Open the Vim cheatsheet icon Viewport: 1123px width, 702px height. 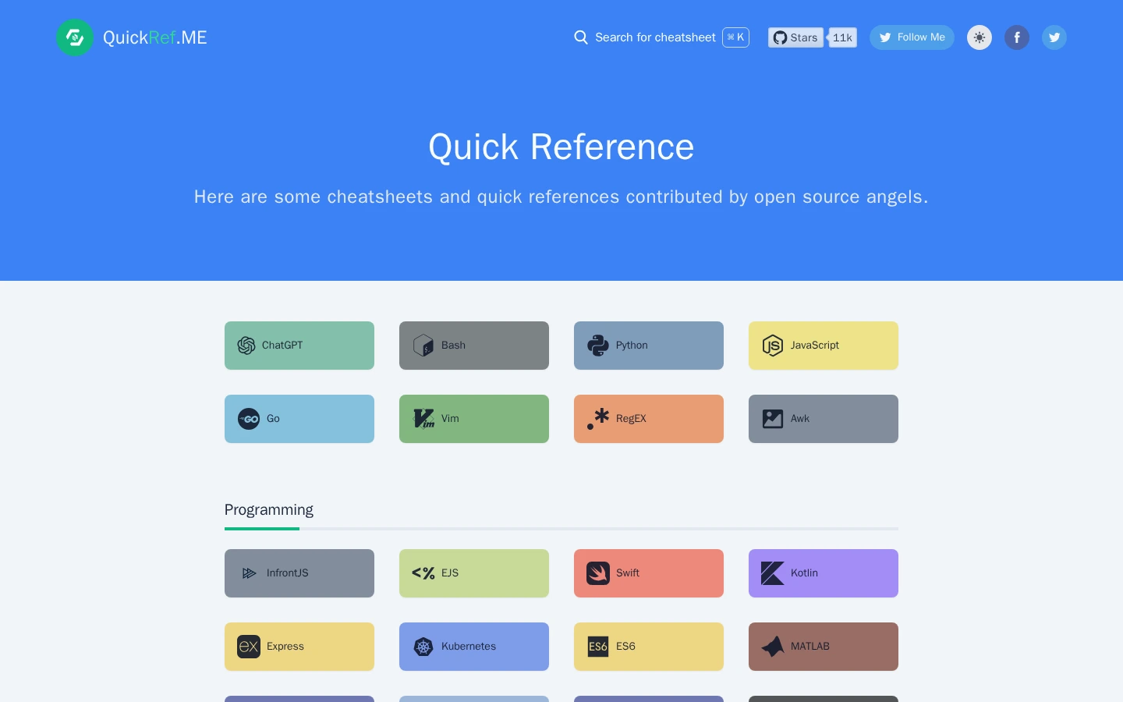(423, 419)
